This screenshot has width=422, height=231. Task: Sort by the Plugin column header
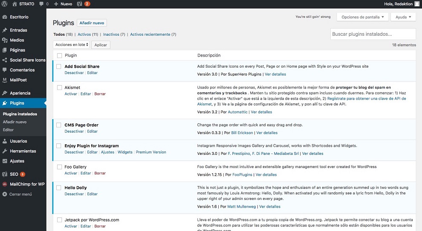[71, 55]
